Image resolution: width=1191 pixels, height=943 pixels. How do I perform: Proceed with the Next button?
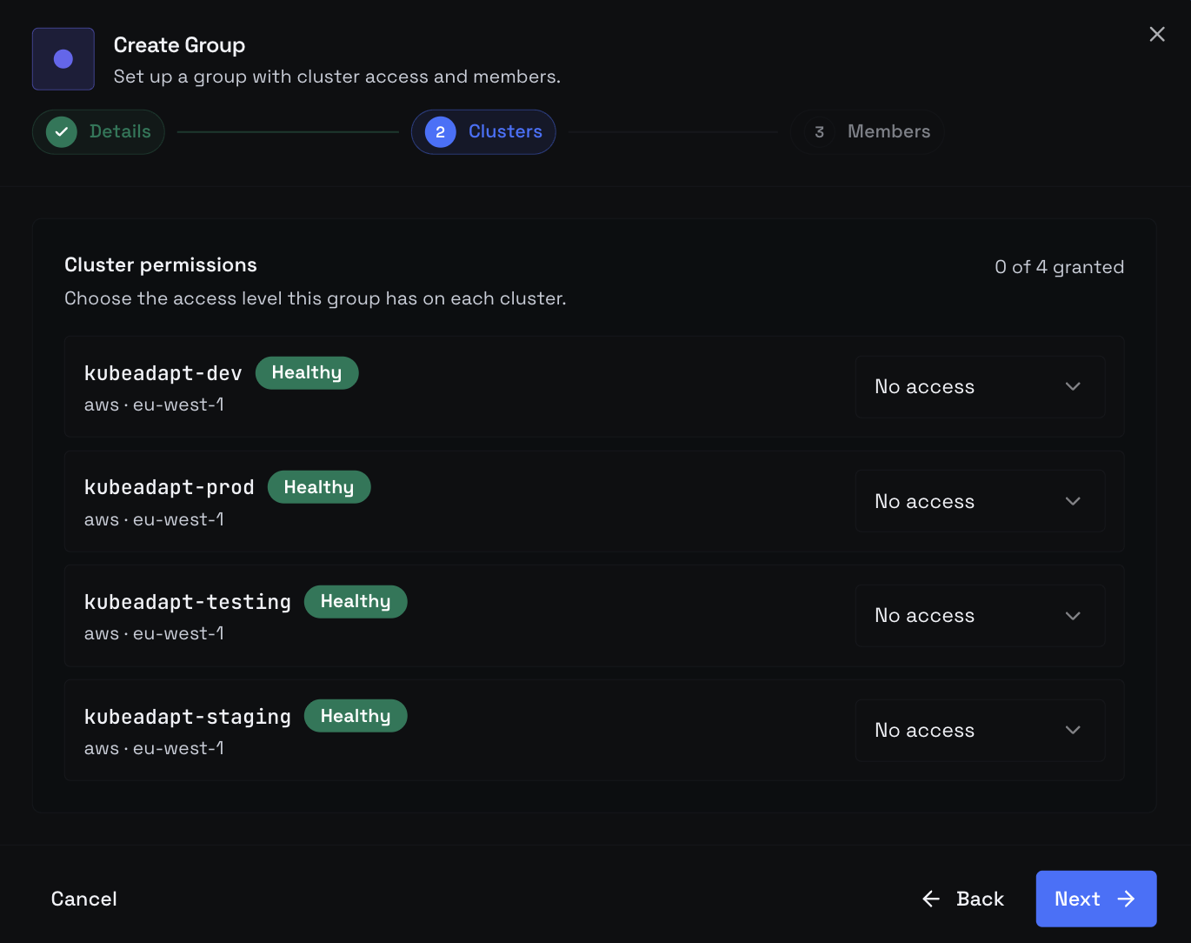[x=1095, y=899]
